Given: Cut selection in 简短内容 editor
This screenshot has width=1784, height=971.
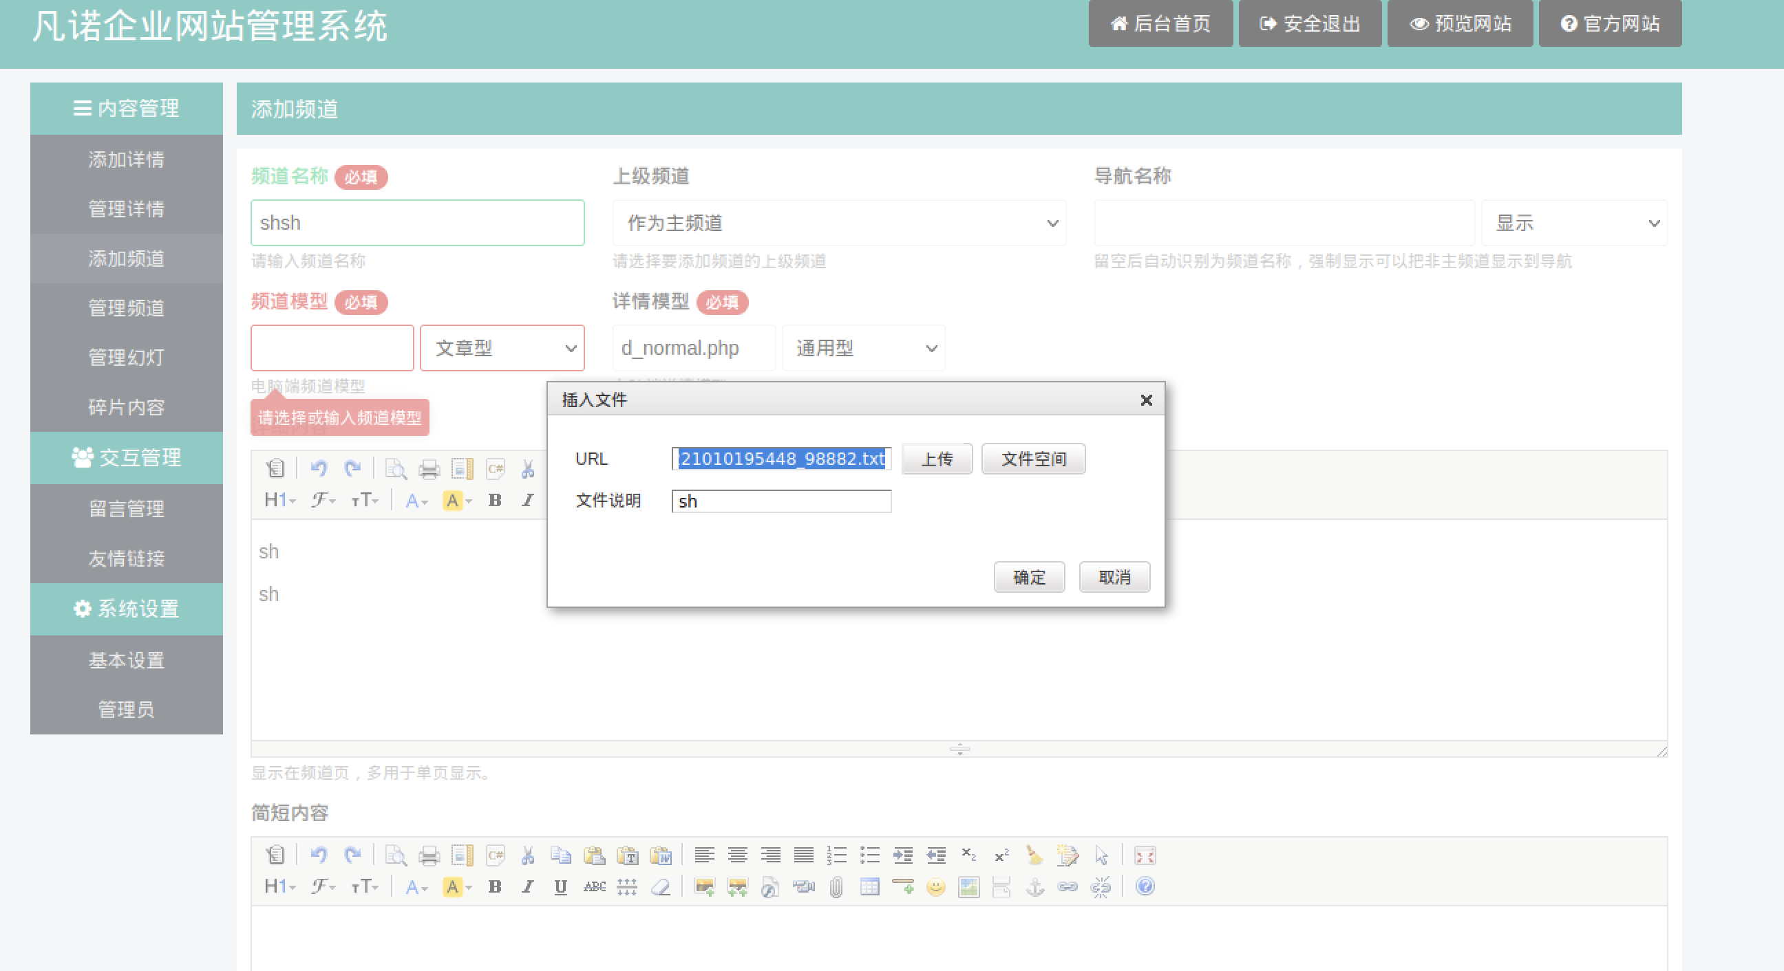Looking at the screenshot, I should pos(528,855).
